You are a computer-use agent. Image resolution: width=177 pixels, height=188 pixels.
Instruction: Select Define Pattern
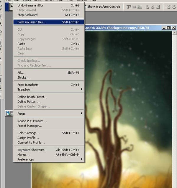[x=49, y=102]
